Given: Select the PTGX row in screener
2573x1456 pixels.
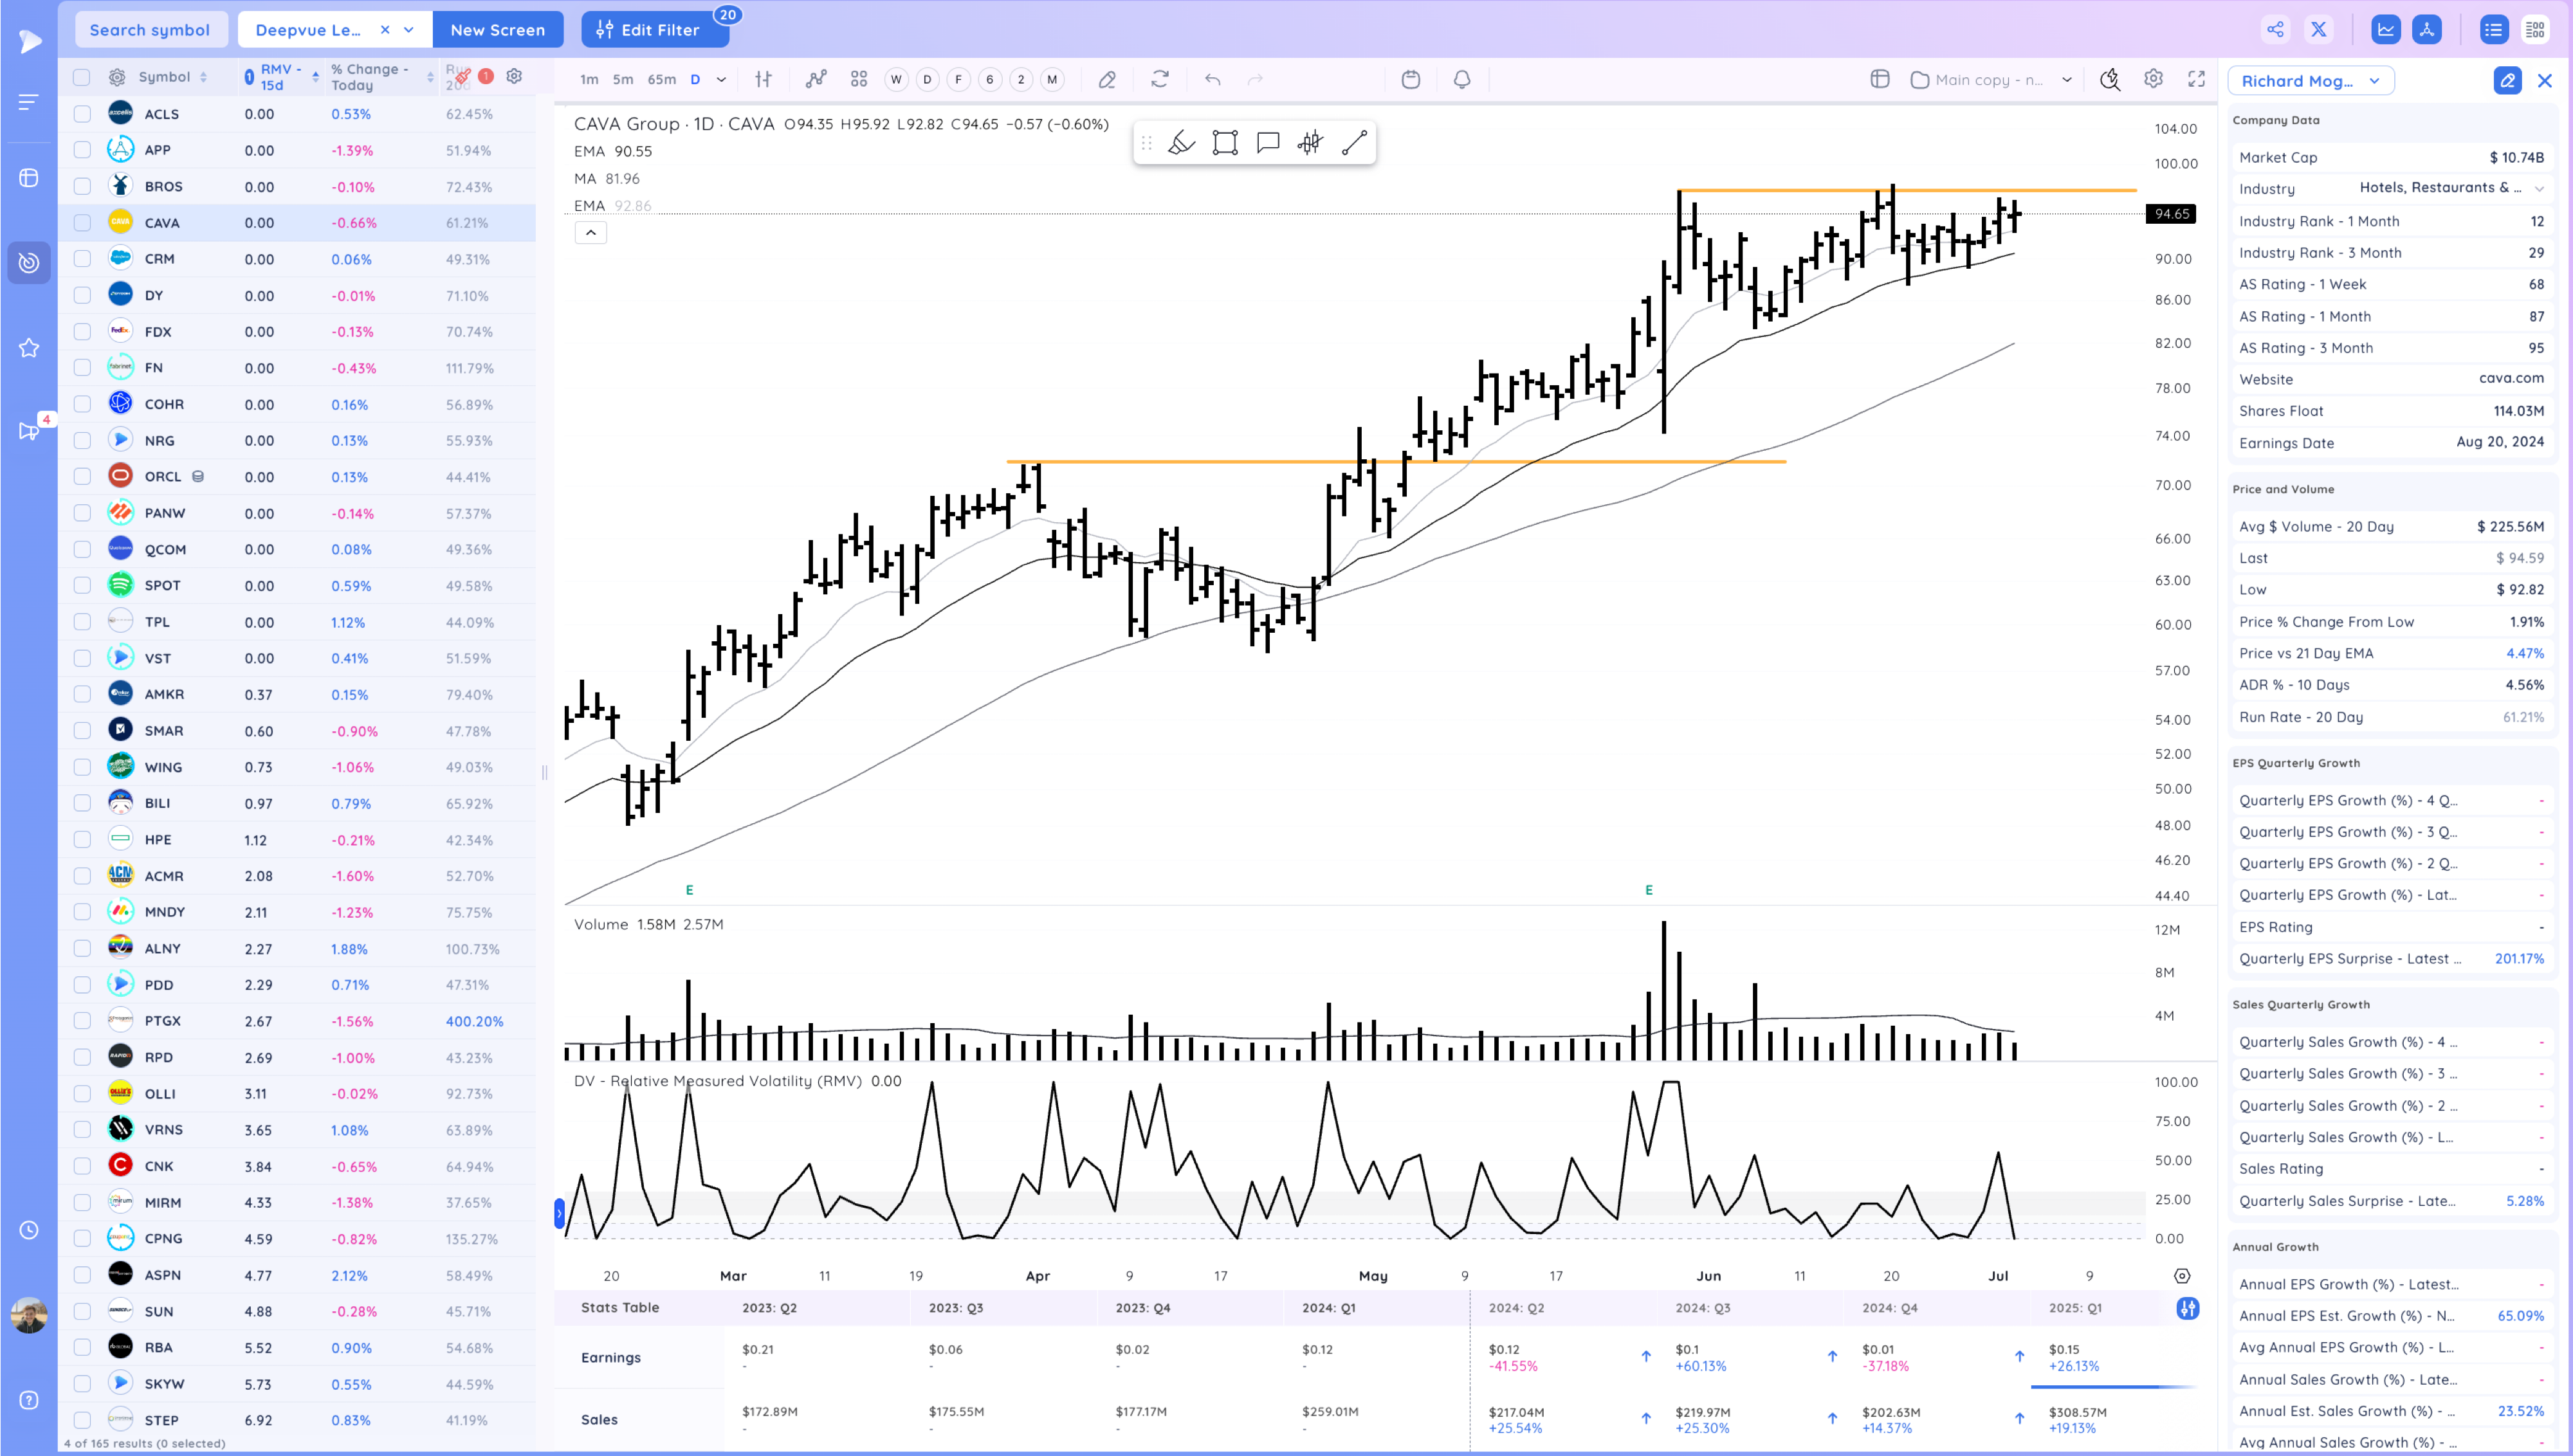Looking at the screenshot, I should (296, 1020).
